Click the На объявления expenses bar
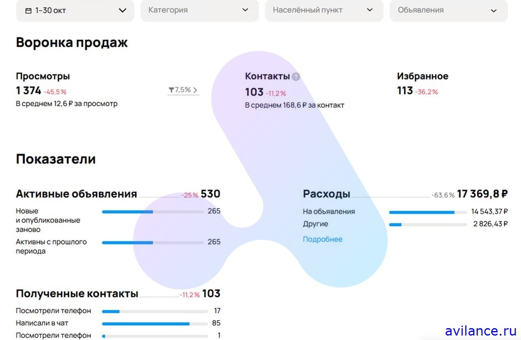The width and height of the screenshot is (521, 340). (x=428, y=212)
